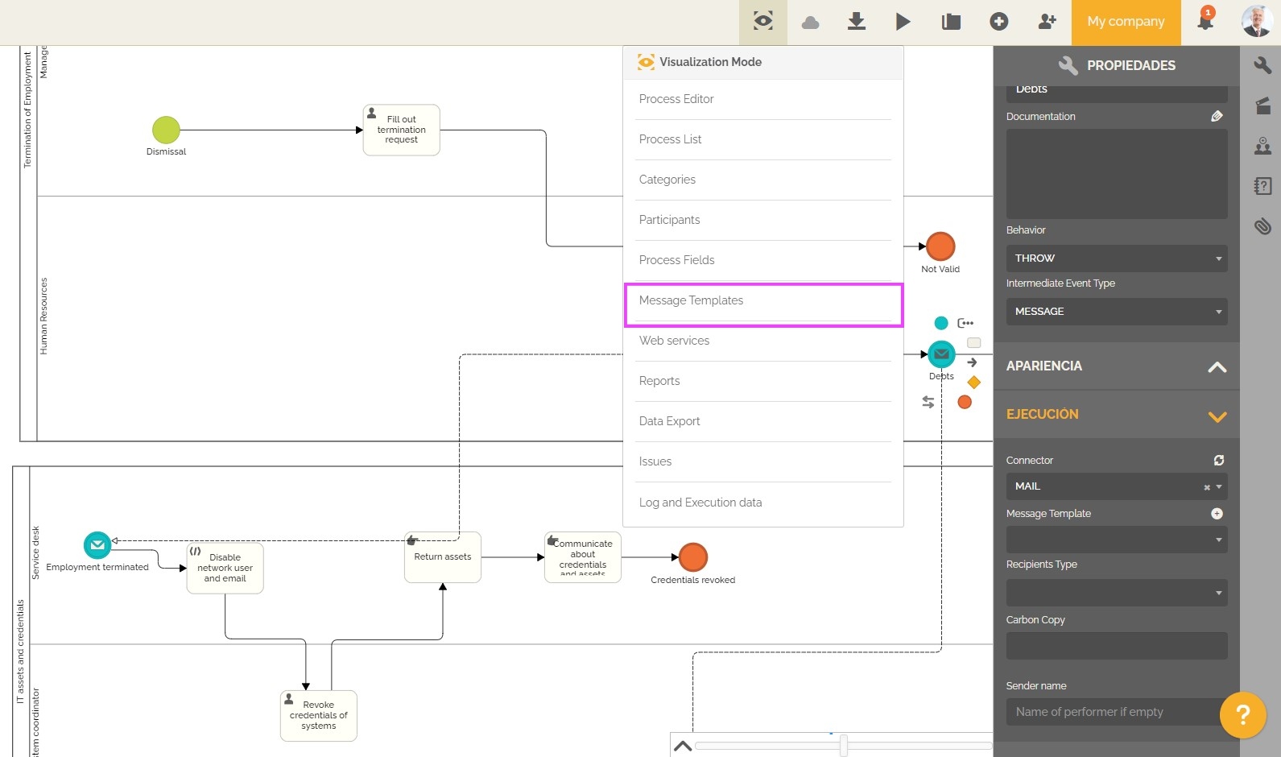Open Log and Execution data item
1281x757 pixels.
click(x=763, y=503)
